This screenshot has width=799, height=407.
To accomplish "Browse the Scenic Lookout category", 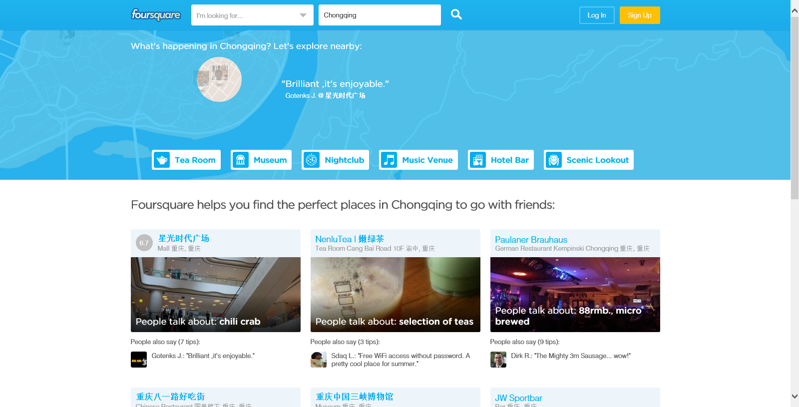I will pyautogui.click(x=589, y=160).
